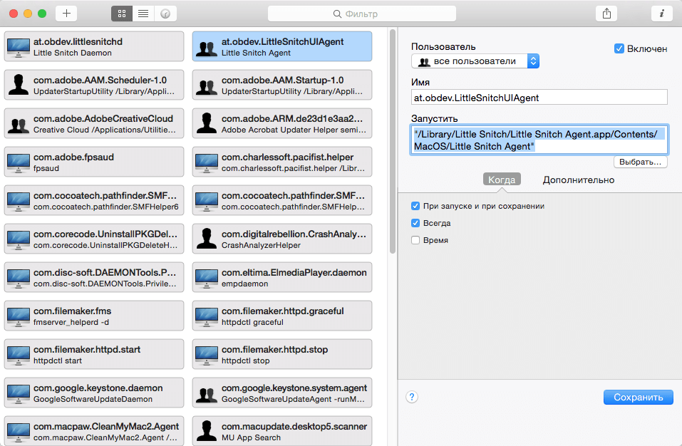
Task: Enable the Время checkbox
Action: (415, 240)
